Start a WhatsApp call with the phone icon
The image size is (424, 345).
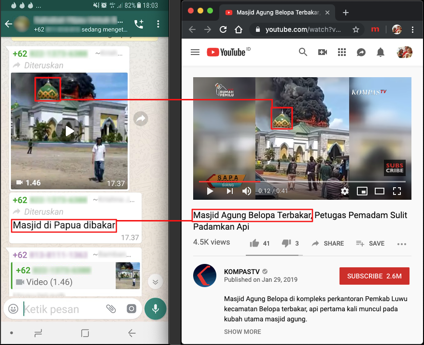pos(139,24)
